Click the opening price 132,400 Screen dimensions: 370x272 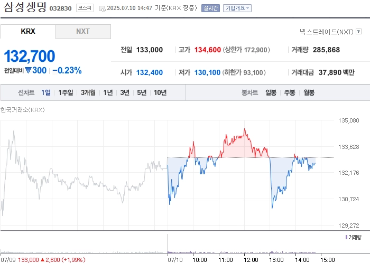tap(150, 72)
